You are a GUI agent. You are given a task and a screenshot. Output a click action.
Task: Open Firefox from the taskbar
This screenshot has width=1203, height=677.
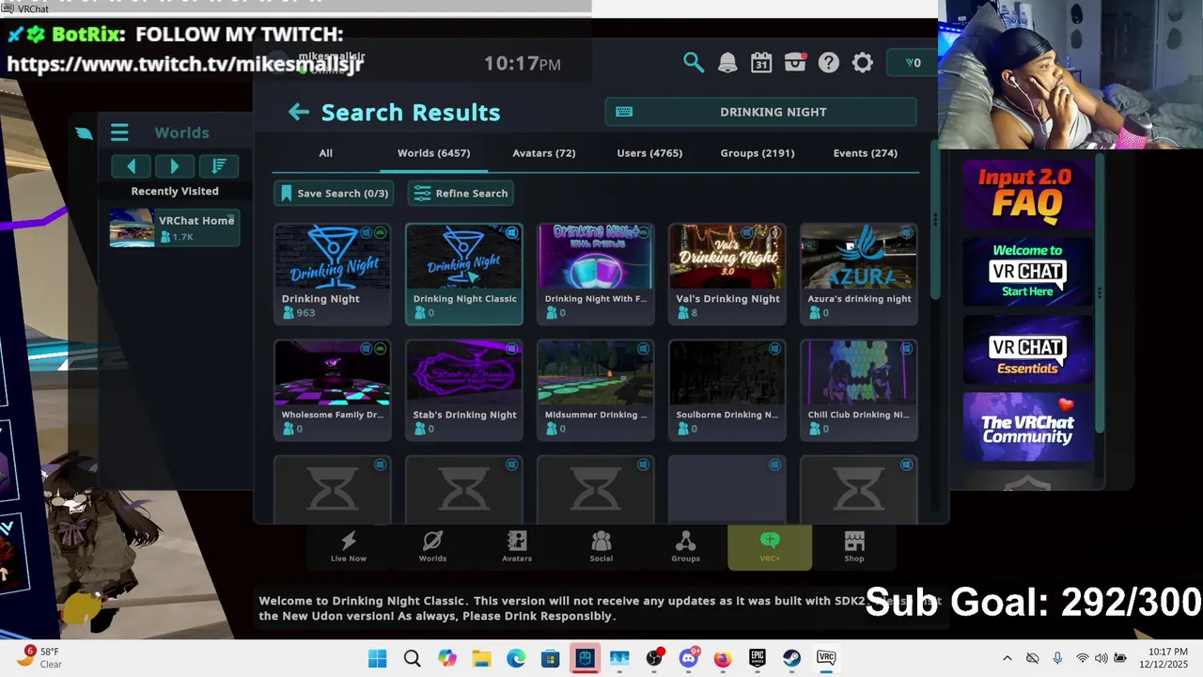tap(723, 658)
